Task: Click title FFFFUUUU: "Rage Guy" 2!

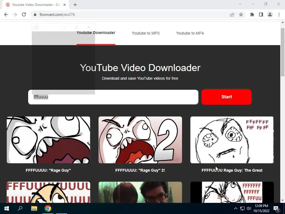Action: tap(140, 170)
